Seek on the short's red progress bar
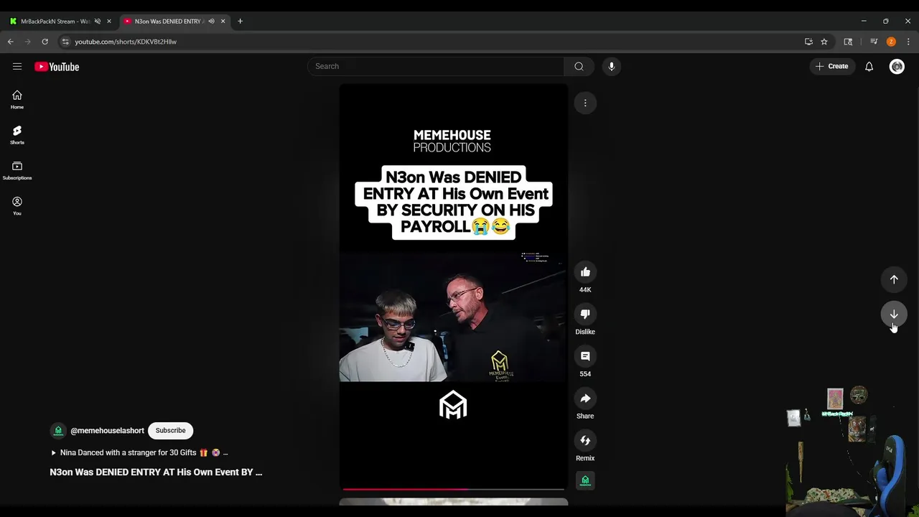 click(x=453, y=489)
